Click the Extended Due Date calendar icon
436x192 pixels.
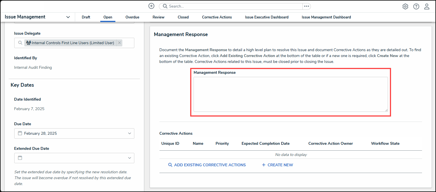(x=20, y=158)
